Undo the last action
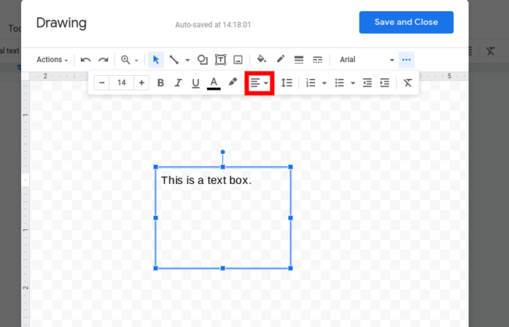This screenshot has height=327, width=509. [x=86, y=60]
